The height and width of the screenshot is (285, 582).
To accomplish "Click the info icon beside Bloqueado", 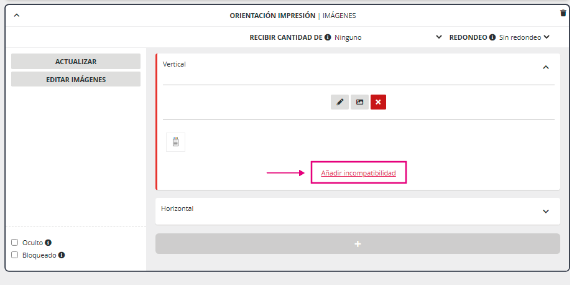I will [62, 255].
